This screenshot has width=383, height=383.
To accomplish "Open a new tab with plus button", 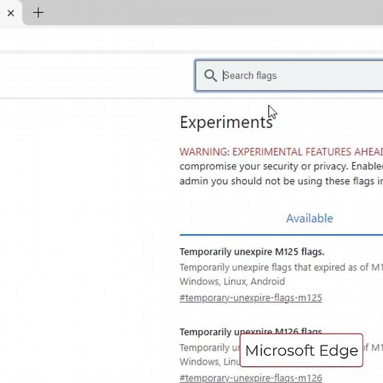I will coord(38,13).
